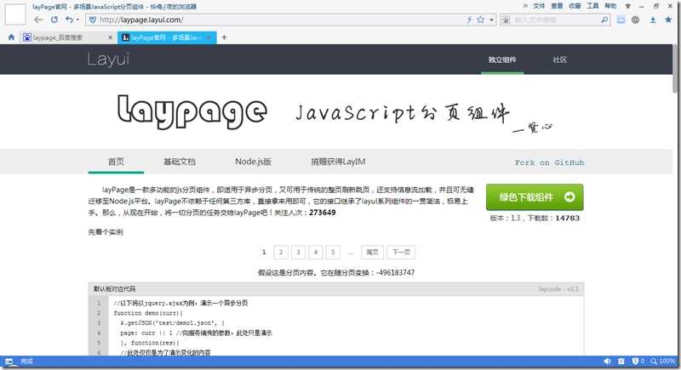Image resolution: width=681 pixels, height=370 pixels.
Task: Go to pagination page 3
Action: pos(298,252)
